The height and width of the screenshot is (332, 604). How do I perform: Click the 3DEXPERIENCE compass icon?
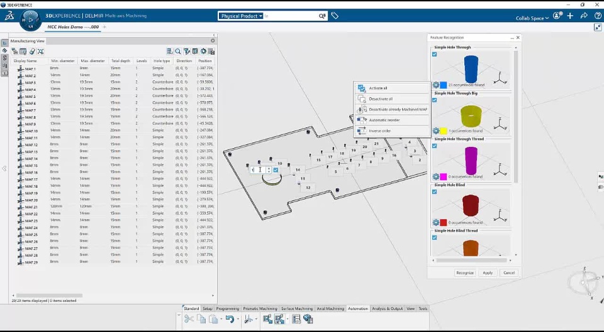click(x=30, y=19)
